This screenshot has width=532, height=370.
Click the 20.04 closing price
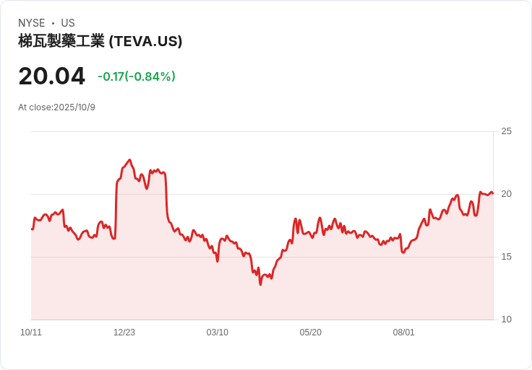coord(51,76)
